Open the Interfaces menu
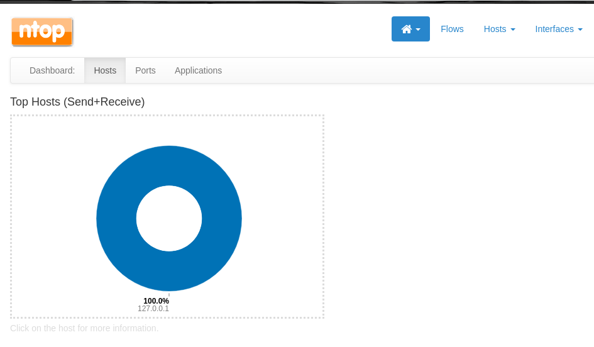This screenshot has width=594, height=347. coord(554,29)
